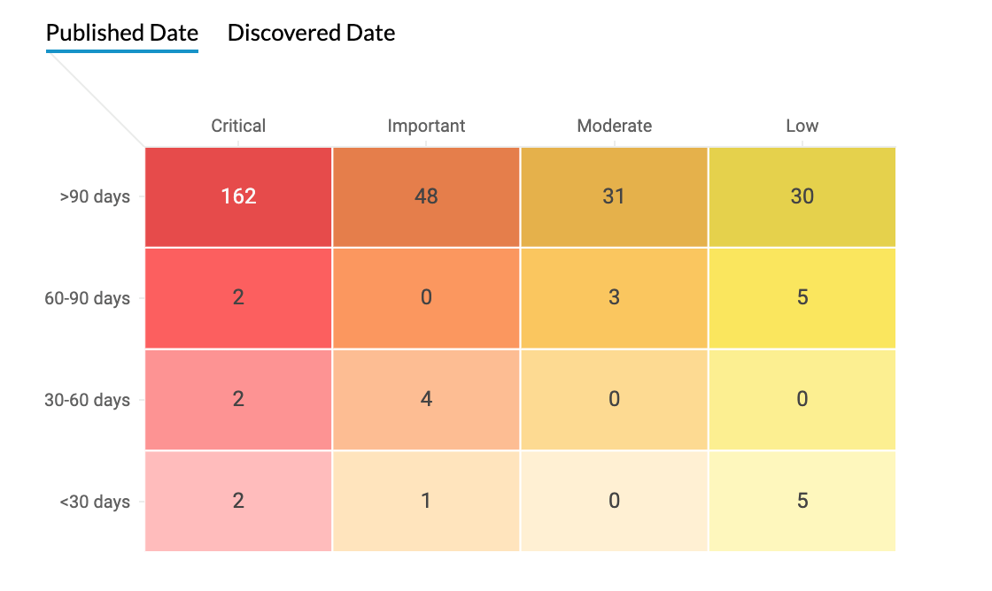The height and width of the screenshot is (591, 992).
Task: Click the Moderate 60-90 days cell showing 3
Action: click(614, 298)
